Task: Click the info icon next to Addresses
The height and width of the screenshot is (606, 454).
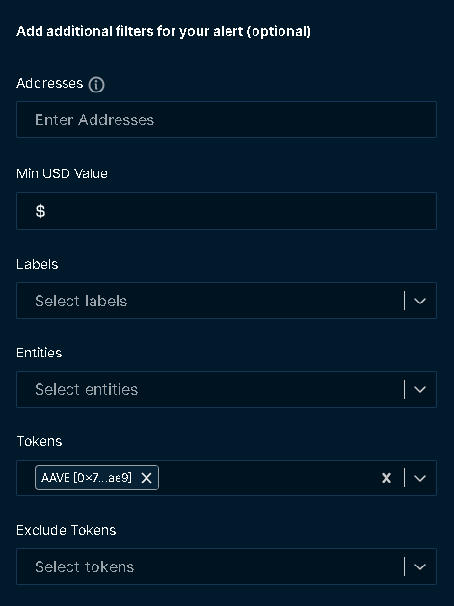Action: [x=96, y=84]
